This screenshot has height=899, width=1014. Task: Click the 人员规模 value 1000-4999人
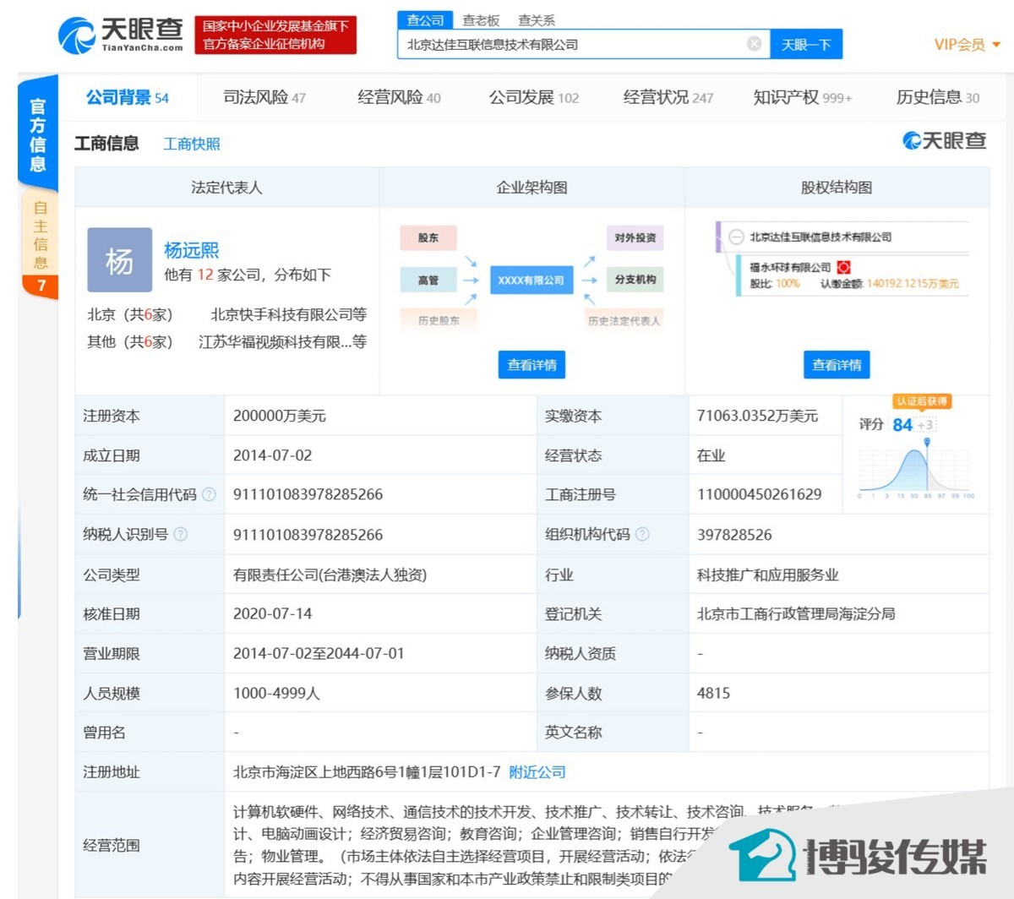click(276, 694)
